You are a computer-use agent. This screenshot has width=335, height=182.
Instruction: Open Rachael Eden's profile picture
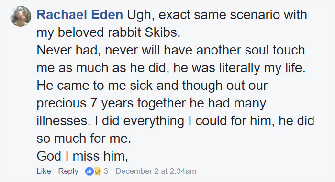[x=21, y=16]
